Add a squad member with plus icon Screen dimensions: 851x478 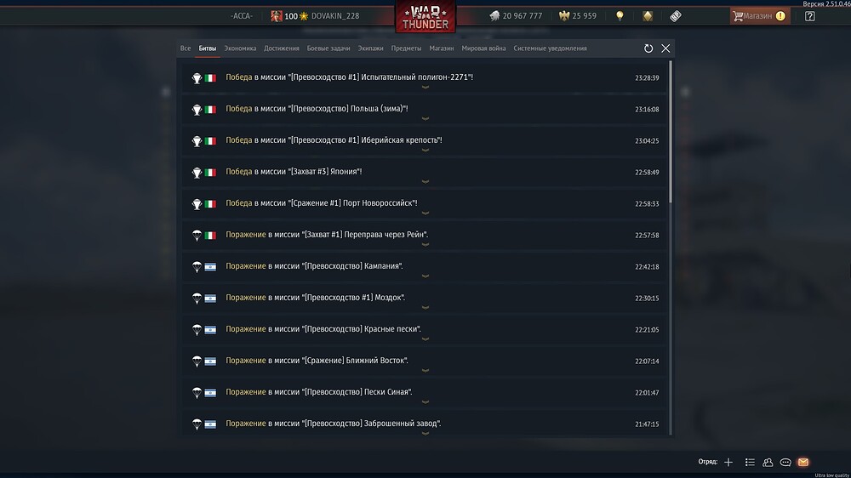pyautogui.click(x=728, y=462)
